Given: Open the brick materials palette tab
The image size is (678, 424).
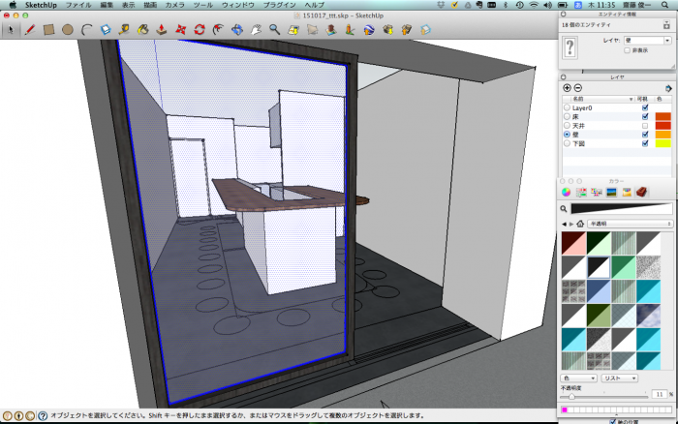Looking at the screenshot, I should pos(640,193).
